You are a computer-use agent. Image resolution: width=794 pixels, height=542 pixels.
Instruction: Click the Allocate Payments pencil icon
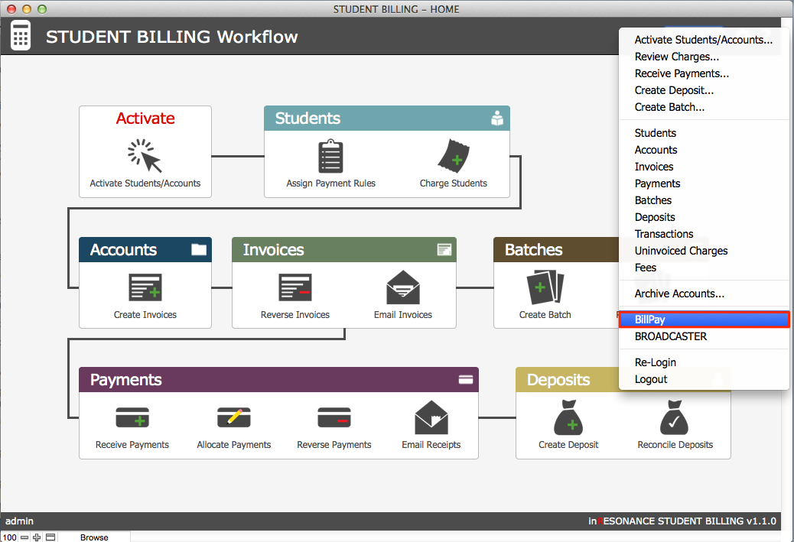pyautogui.click(x=233, y=417)
